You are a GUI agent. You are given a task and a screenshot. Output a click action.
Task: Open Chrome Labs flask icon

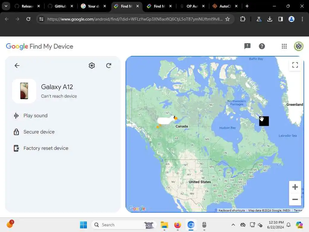pos(259,19)
